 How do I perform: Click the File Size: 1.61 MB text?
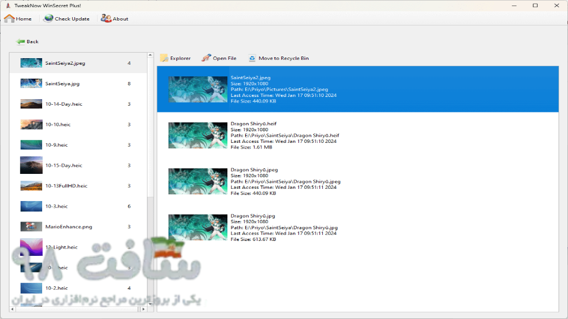click(x=251, y=147)
